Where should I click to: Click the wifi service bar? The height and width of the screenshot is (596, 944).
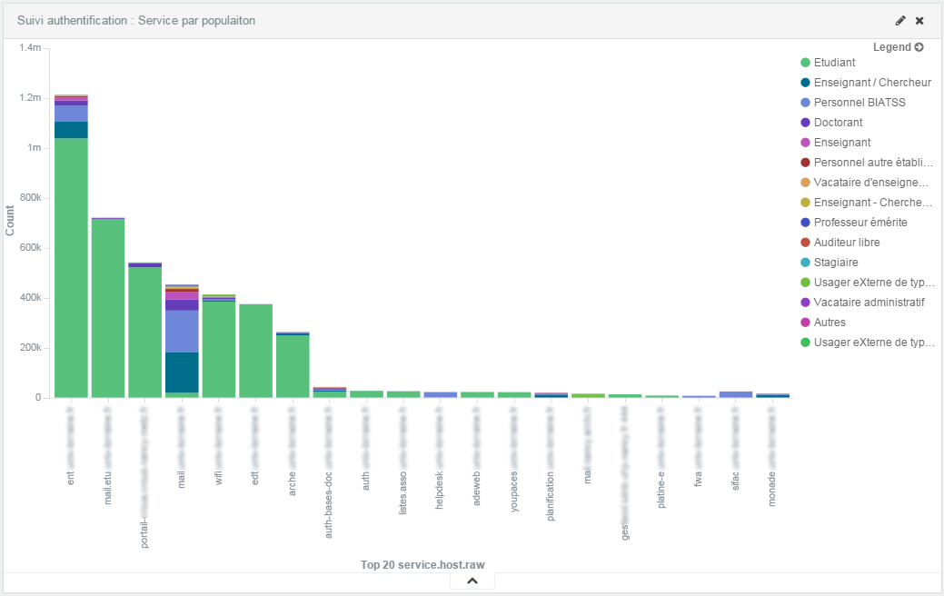click(219, 350)
